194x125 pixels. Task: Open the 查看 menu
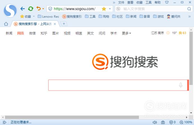click(x=130, y=3)
